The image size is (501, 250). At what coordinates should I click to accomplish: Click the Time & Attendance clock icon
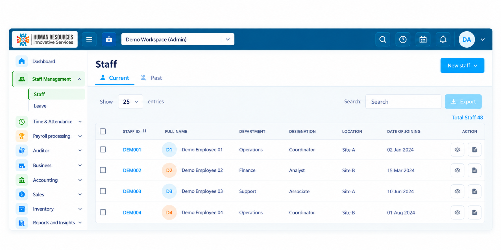[x=22, y=122]
